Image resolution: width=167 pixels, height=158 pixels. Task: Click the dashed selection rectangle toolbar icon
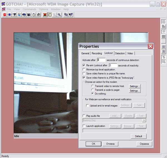[50, 15]
